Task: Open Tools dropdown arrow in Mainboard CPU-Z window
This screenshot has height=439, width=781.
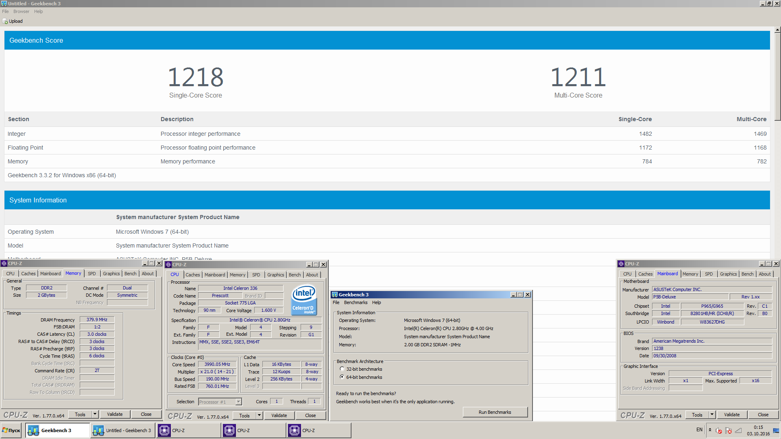Action: 712,415
